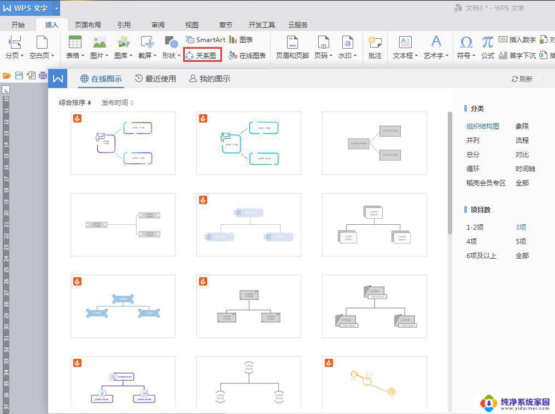Viewport: 555px width, 414px height.
Task: Expand the 图片 dropdown arrow
Action: tap(107, 56)
